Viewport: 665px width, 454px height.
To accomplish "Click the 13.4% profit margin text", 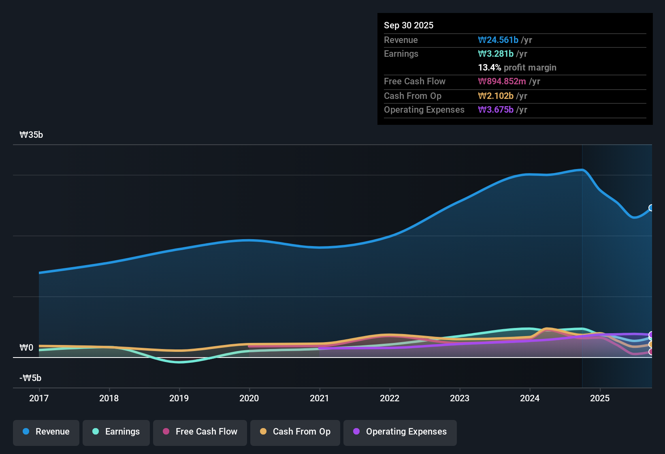I will point(517,67).
